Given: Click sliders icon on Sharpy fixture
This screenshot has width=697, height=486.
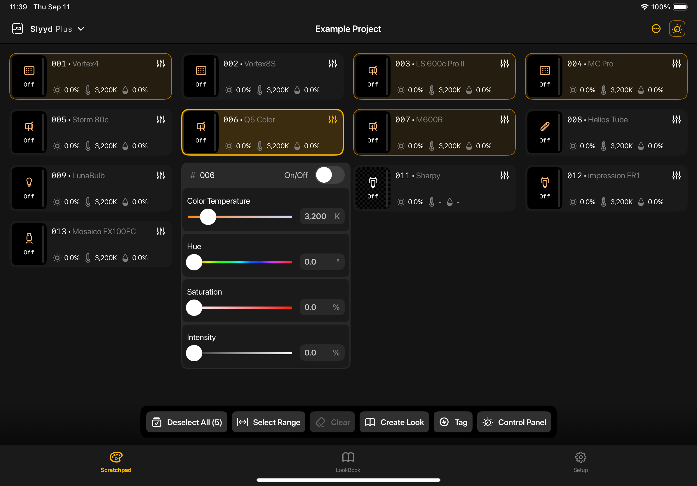Looking at the screenshot, I should [x=504, y=175].
